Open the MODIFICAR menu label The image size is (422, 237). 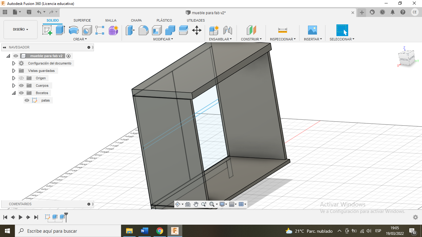tap(163, 39)
